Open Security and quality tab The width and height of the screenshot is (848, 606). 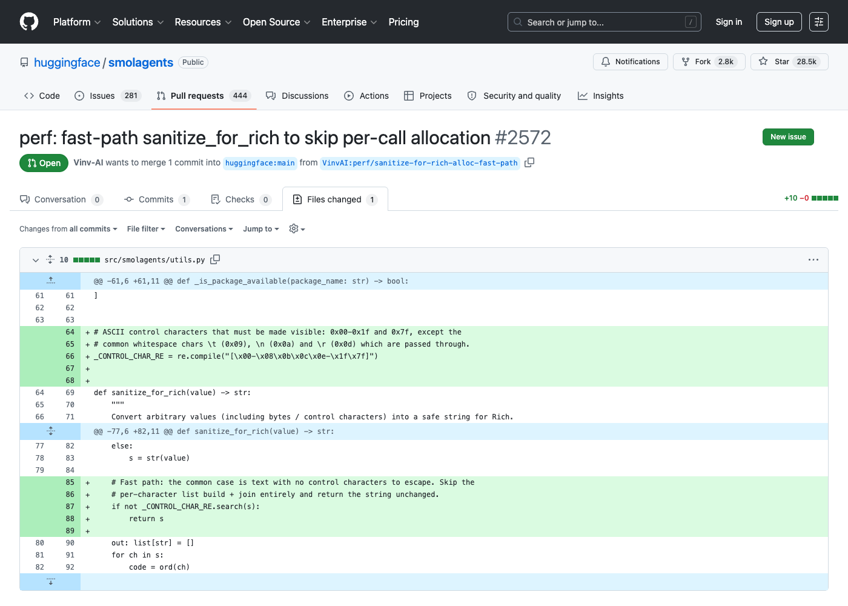click(x=514, y=96)
